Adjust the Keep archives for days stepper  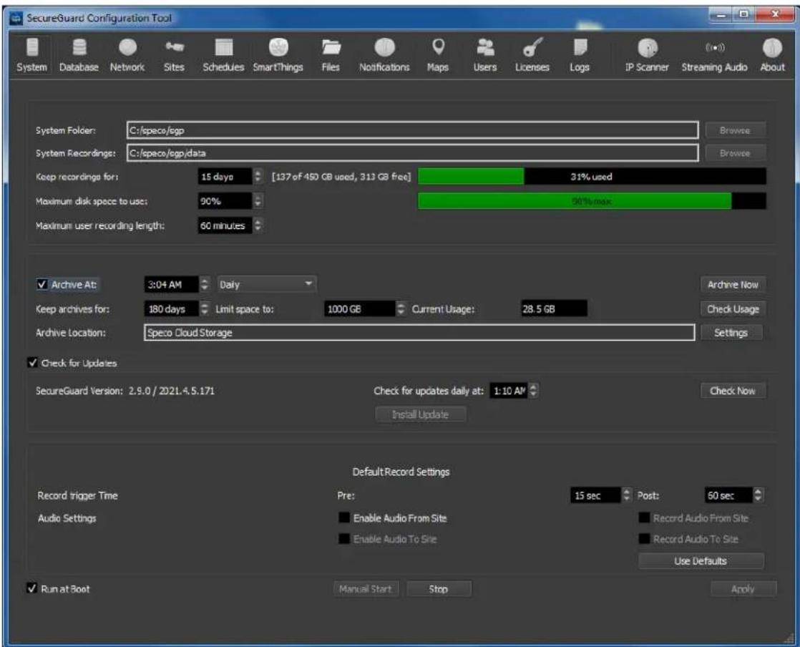coord(204,308)
